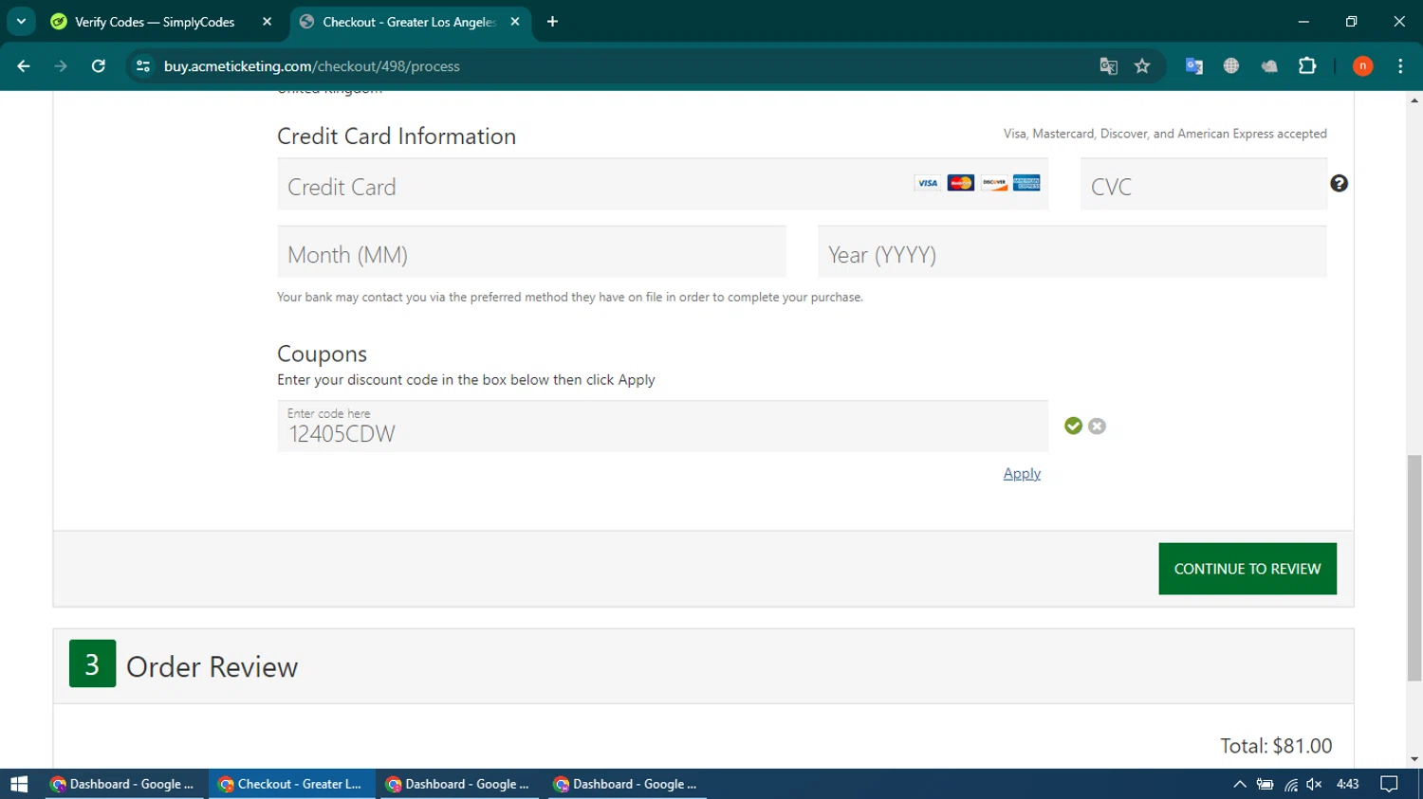Click the Mastercard logo
This screenshot has width=1423, height=799.
tap(960, 183)
